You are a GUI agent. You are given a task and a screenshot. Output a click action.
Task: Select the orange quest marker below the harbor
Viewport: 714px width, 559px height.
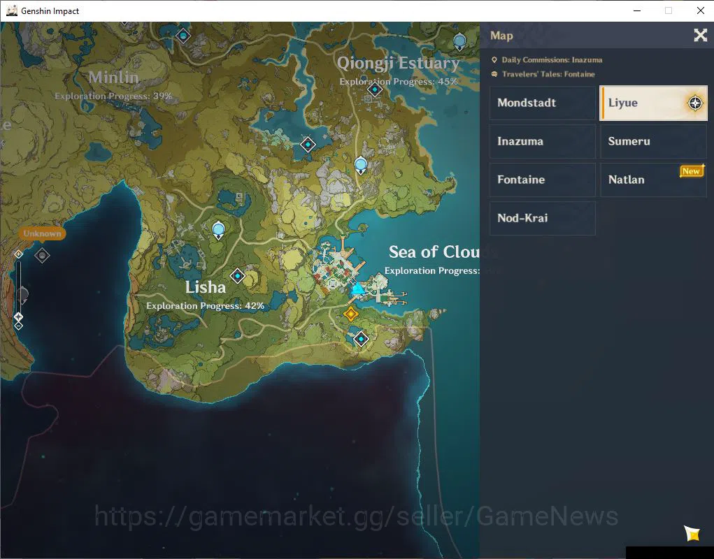pyautogui.click(x=350, y=314)
